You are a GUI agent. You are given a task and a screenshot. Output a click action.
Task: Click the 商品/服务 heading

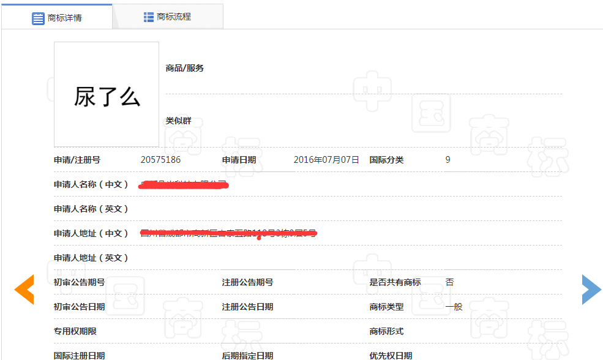point(184,68)
